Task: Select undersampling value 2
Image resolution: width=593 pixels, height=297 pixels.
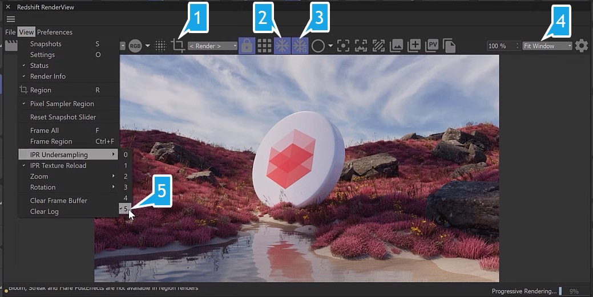Action: point(126,177)
